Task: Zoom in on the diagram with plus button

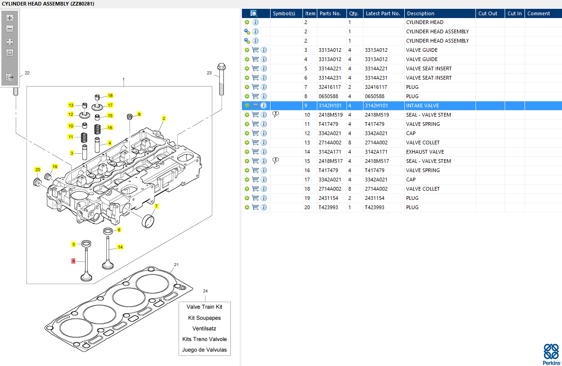Action: (x=10, y=18)
